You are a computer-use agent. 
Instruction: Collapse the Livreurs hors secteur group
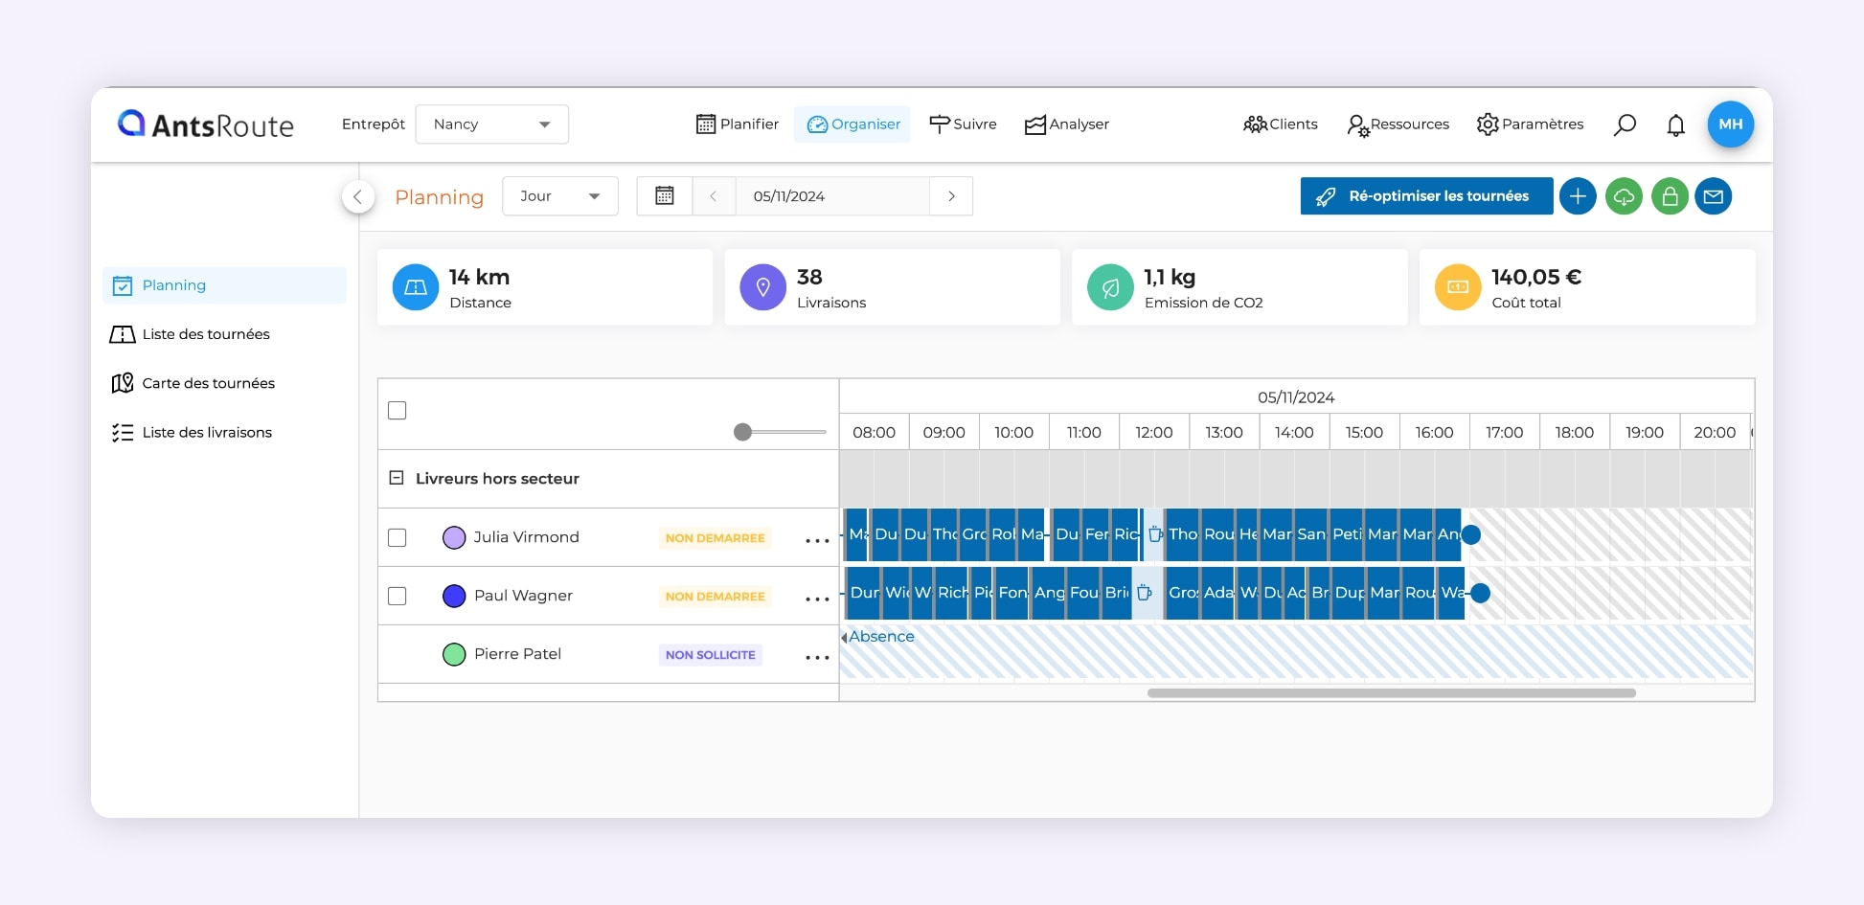click(396, 478)
